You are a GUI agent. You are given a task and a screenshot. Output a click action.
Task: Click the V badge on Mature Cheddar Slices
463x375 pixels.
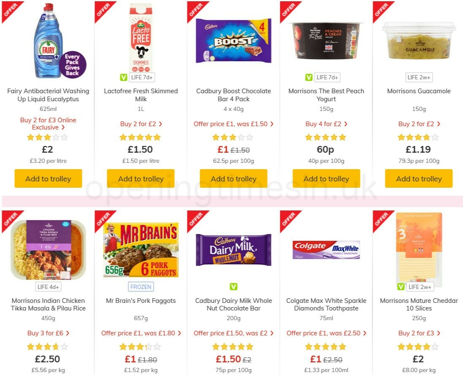[x=400, y=287]
